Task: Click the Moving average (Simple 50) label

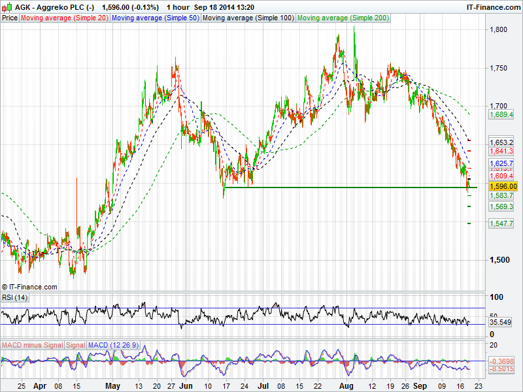Action: pos(156,18)
